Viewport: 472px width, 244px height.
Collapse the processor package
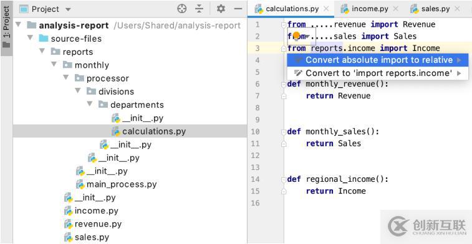66,78
